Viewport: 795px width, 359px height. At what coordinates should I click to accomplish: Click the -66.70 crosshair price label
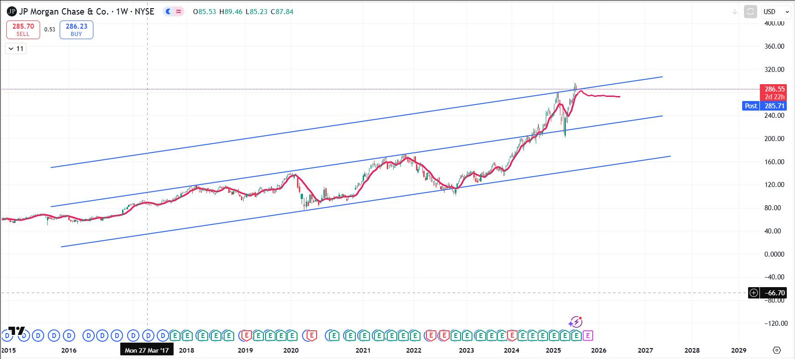point(774,293)
